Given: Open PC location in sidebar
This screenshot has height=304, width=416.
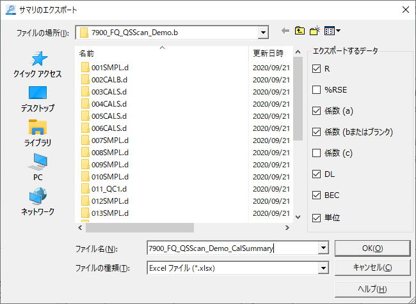Looking at the screenshot, I should click(38, 167).
